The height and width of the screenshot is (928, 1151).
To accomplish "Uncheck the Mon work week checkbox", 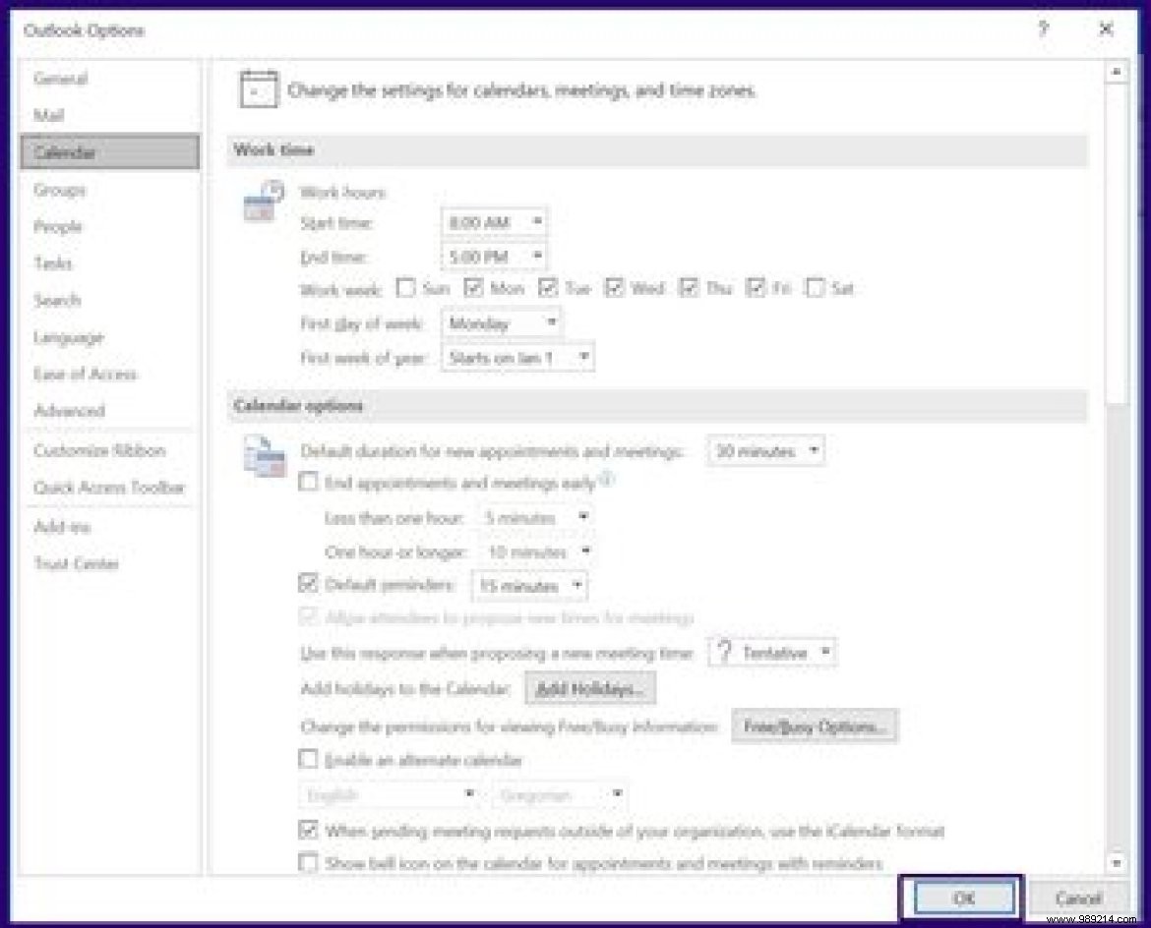I will coord(475,287).
